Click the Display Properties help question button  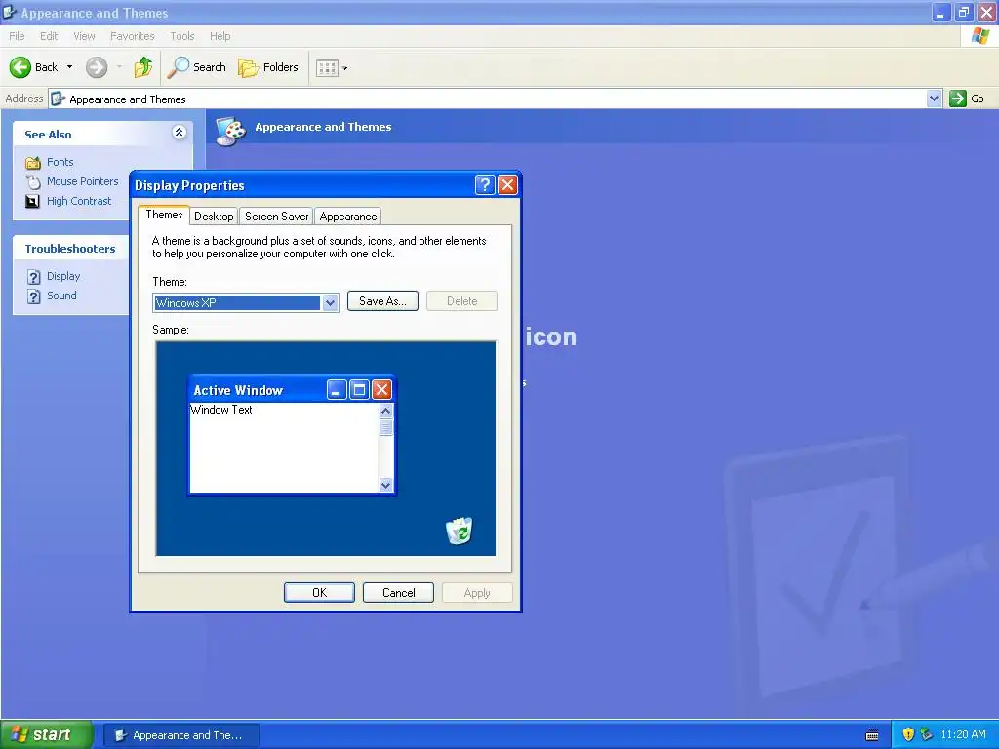click(485, 184)
